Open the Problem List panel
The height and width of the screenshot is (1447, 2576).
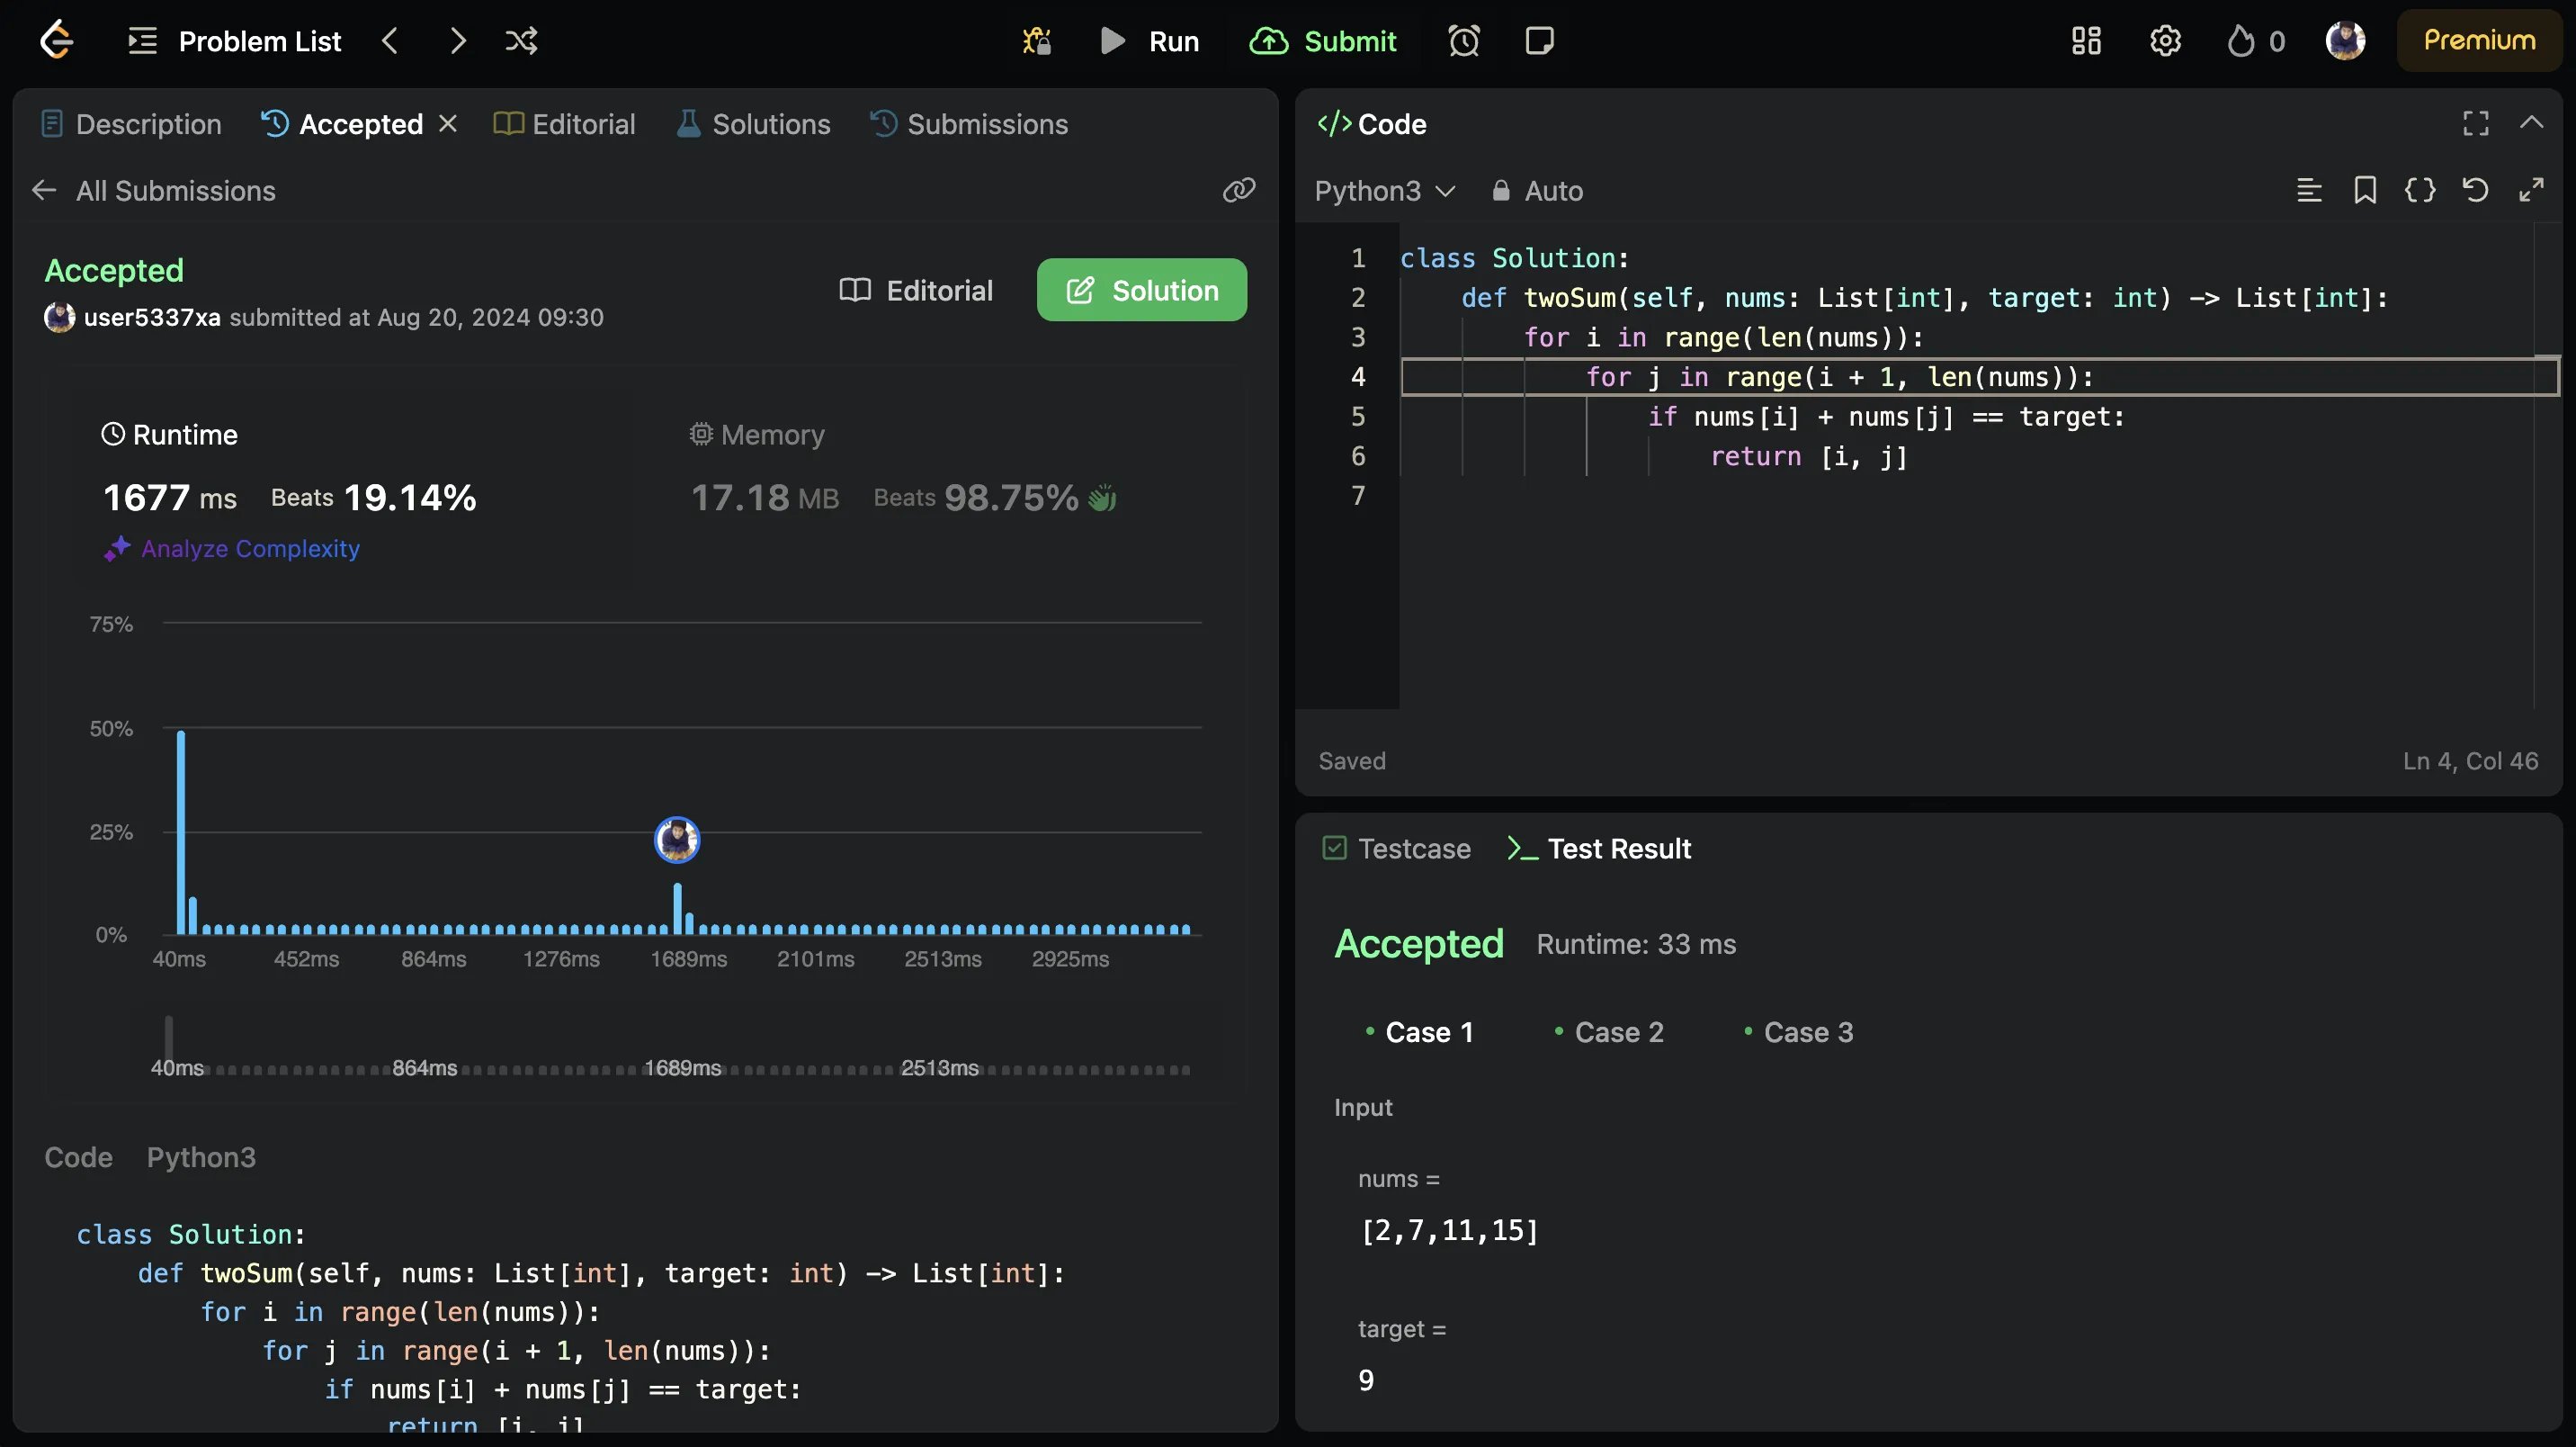(235, 41)
